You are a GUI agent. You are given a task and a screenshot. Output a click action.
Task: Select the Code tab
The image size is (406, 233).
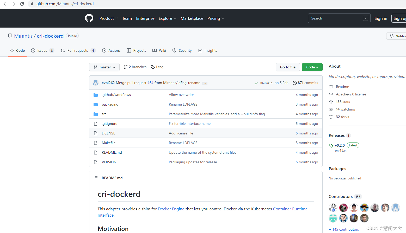(17, 50)
